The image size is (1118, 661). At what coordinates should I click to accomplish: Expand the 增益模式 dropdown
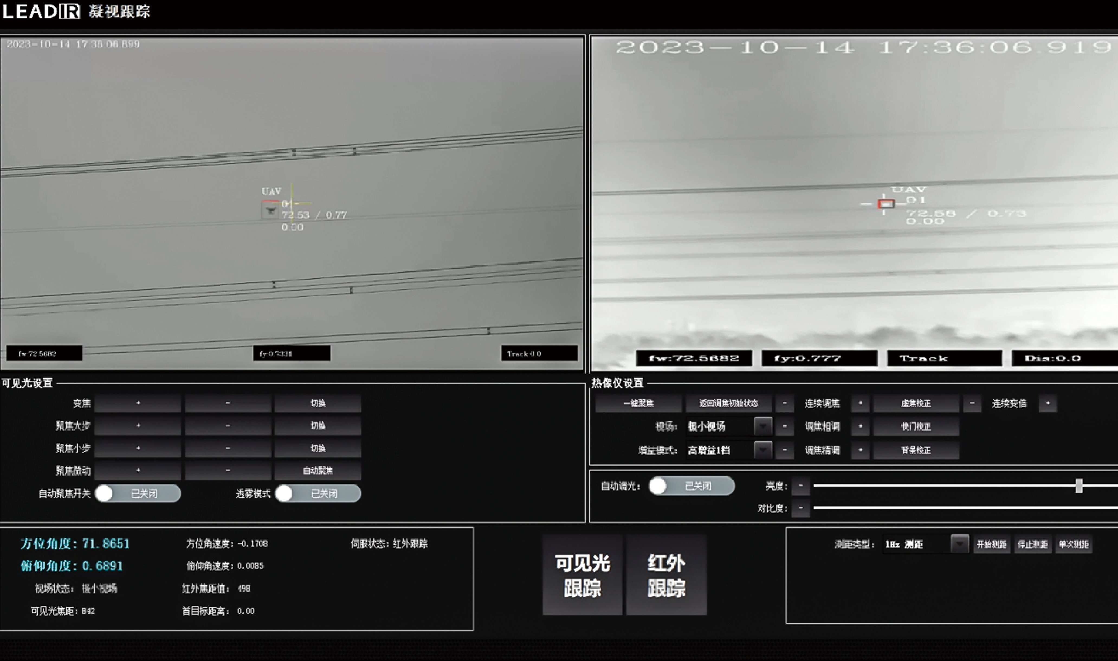(763, 450)
